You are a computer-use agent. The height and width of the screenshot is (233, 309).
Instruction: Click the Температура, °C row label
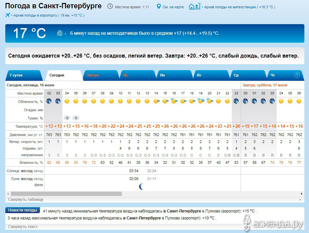[29, 126]
